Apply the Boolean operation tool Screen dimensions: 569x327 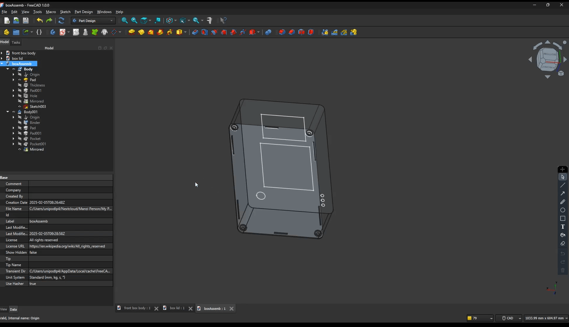click(x=268, y=32)
